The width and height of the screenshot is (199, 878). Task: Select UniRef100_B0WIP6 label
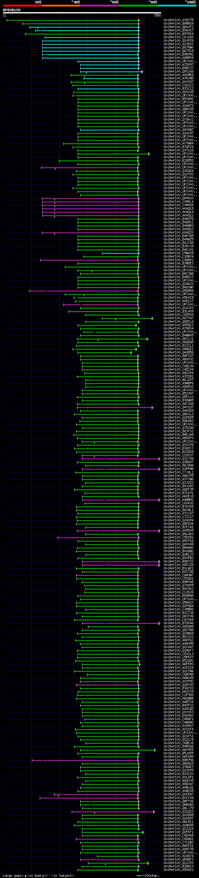[x=178, y=219]
